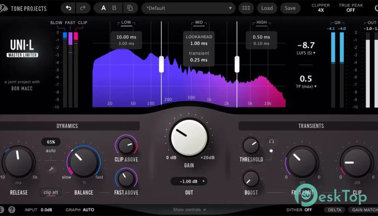Click the RELEASE knob
This screenshot has width=378, height=216.
[18, 162]
